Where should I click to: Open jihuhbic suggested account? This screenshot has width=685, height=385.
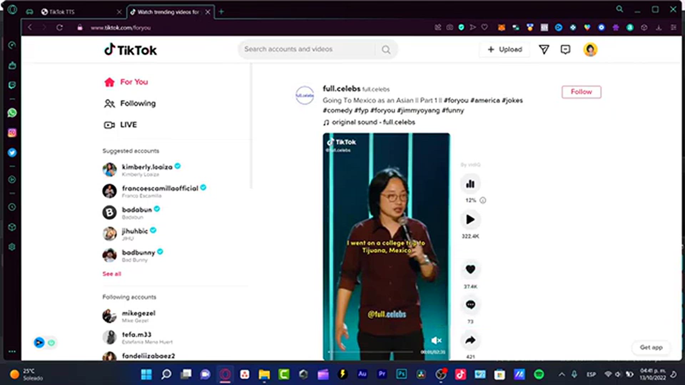tap(129, 234)
